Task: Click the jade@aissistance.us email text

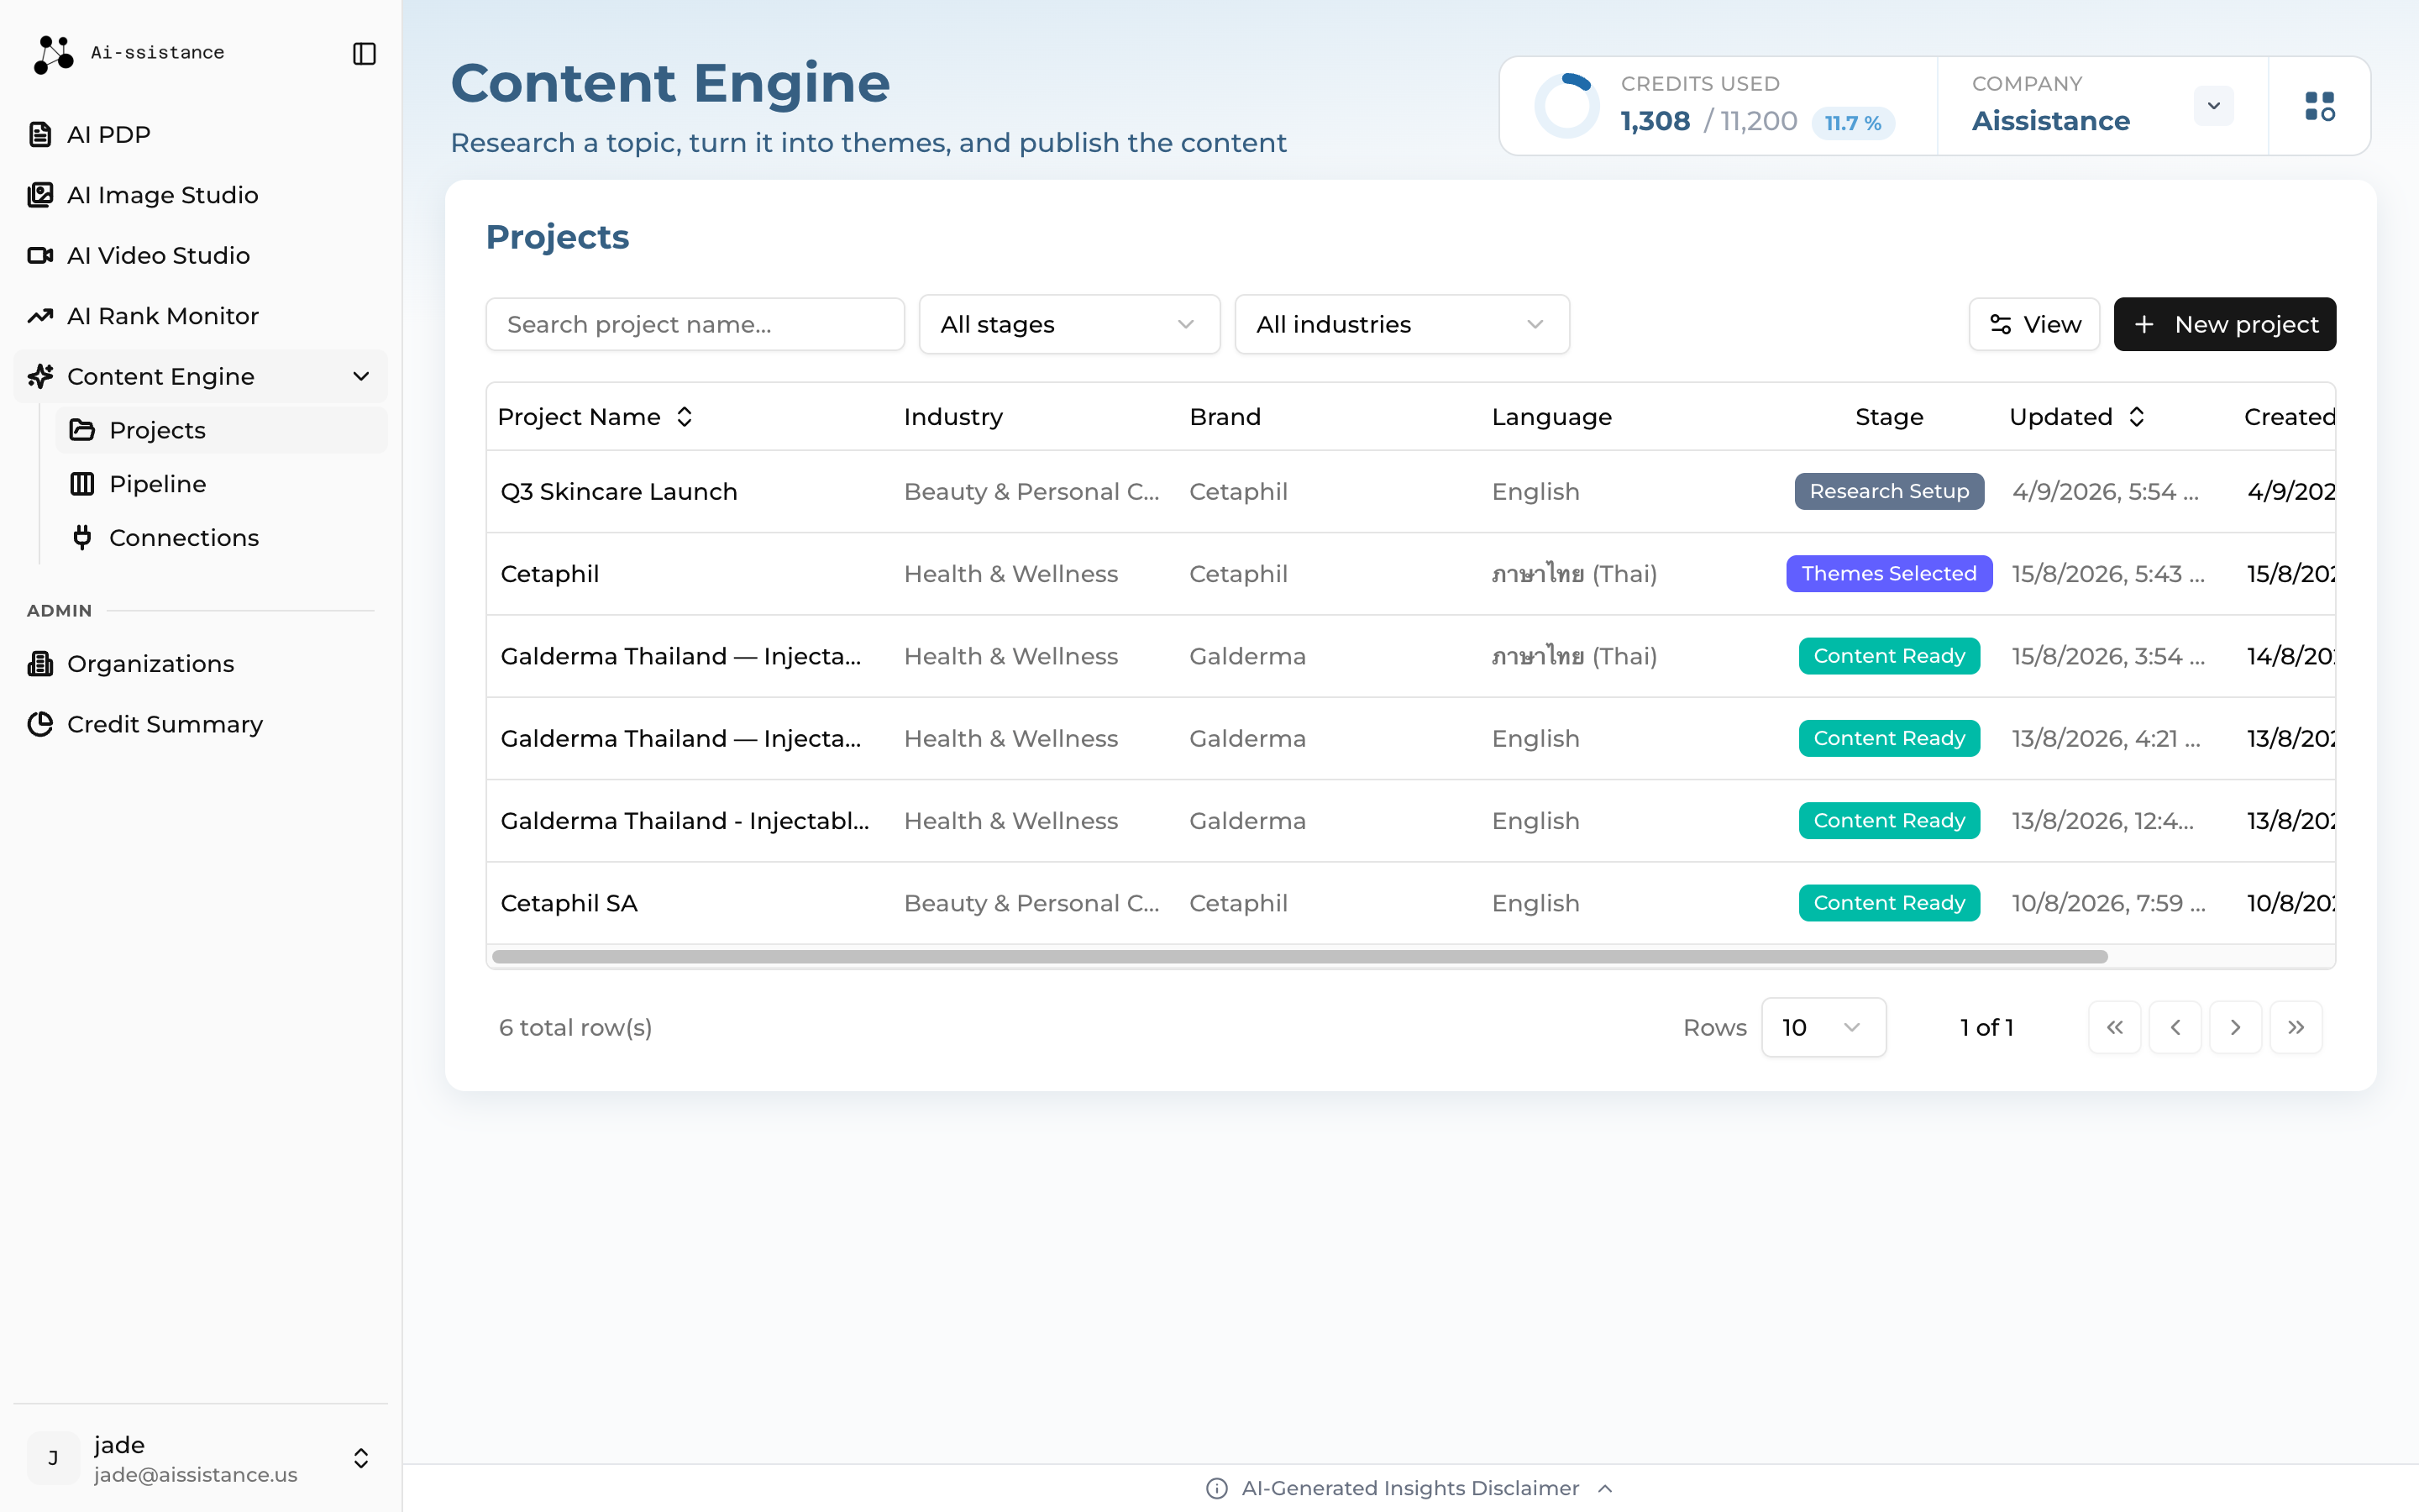Action: coord(196,1474)
